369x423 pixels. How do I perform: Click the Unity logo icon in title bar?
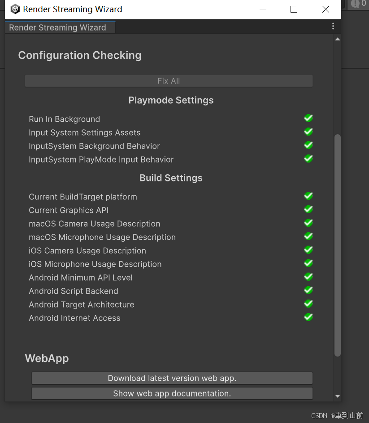click(15, 9)
